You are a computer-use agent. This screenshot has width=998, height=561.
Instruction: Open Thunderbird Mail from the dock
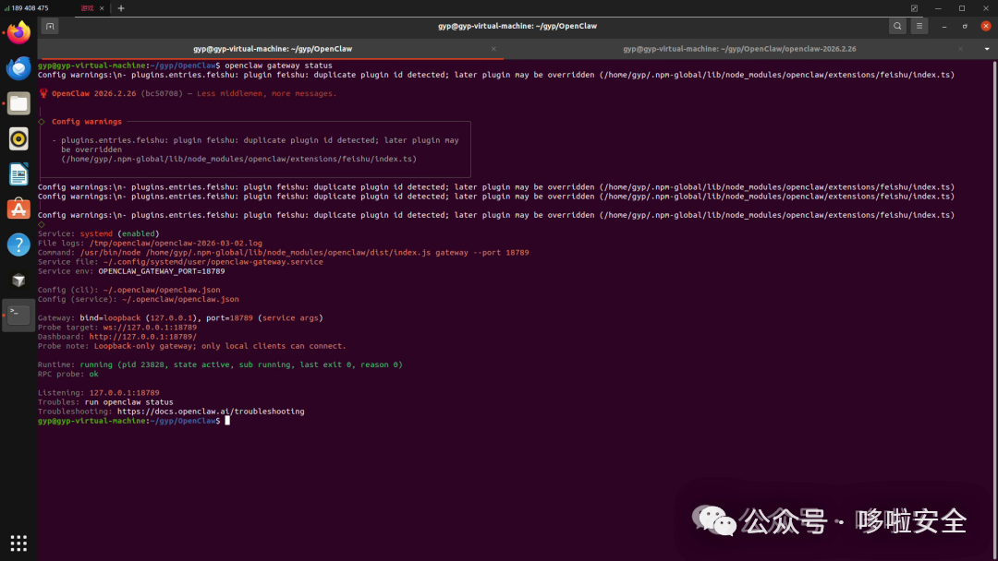pos(18,68)
